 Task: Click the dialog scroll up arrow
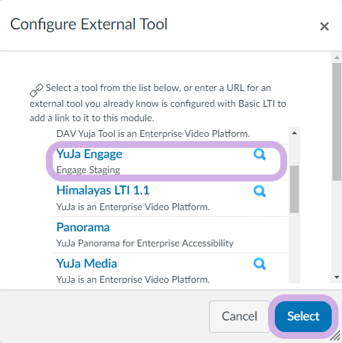pyautogui.click(x=337, y=58)
